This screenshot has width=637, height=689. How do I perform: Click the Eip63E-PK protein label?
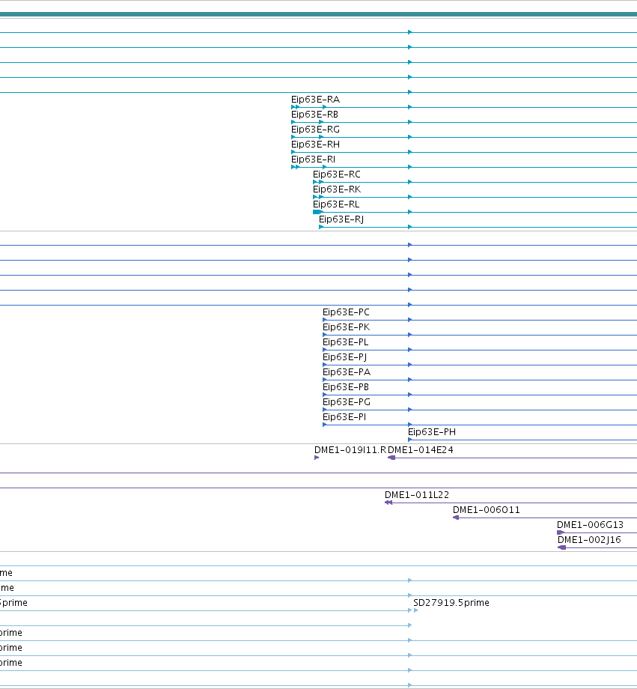(x=346, y=327)
